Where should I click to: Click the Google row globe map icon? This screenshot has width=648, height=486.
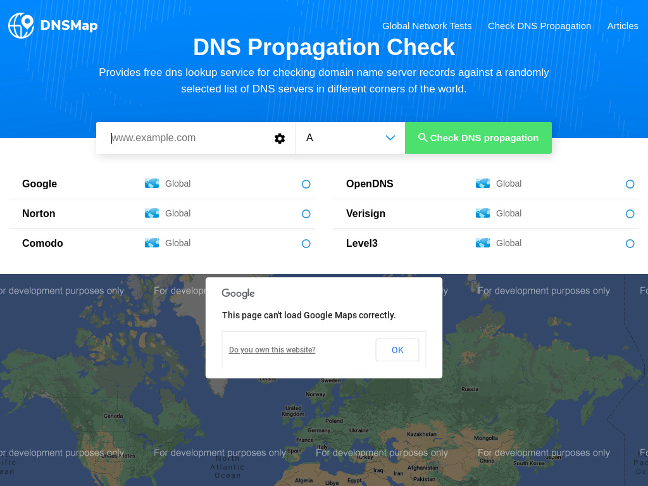pos(152,184)
